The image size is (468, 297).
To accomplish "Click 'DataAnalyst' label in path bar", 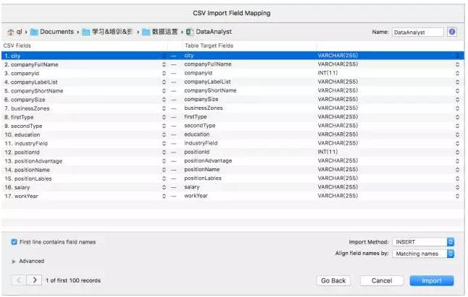I will coord(214,32).
